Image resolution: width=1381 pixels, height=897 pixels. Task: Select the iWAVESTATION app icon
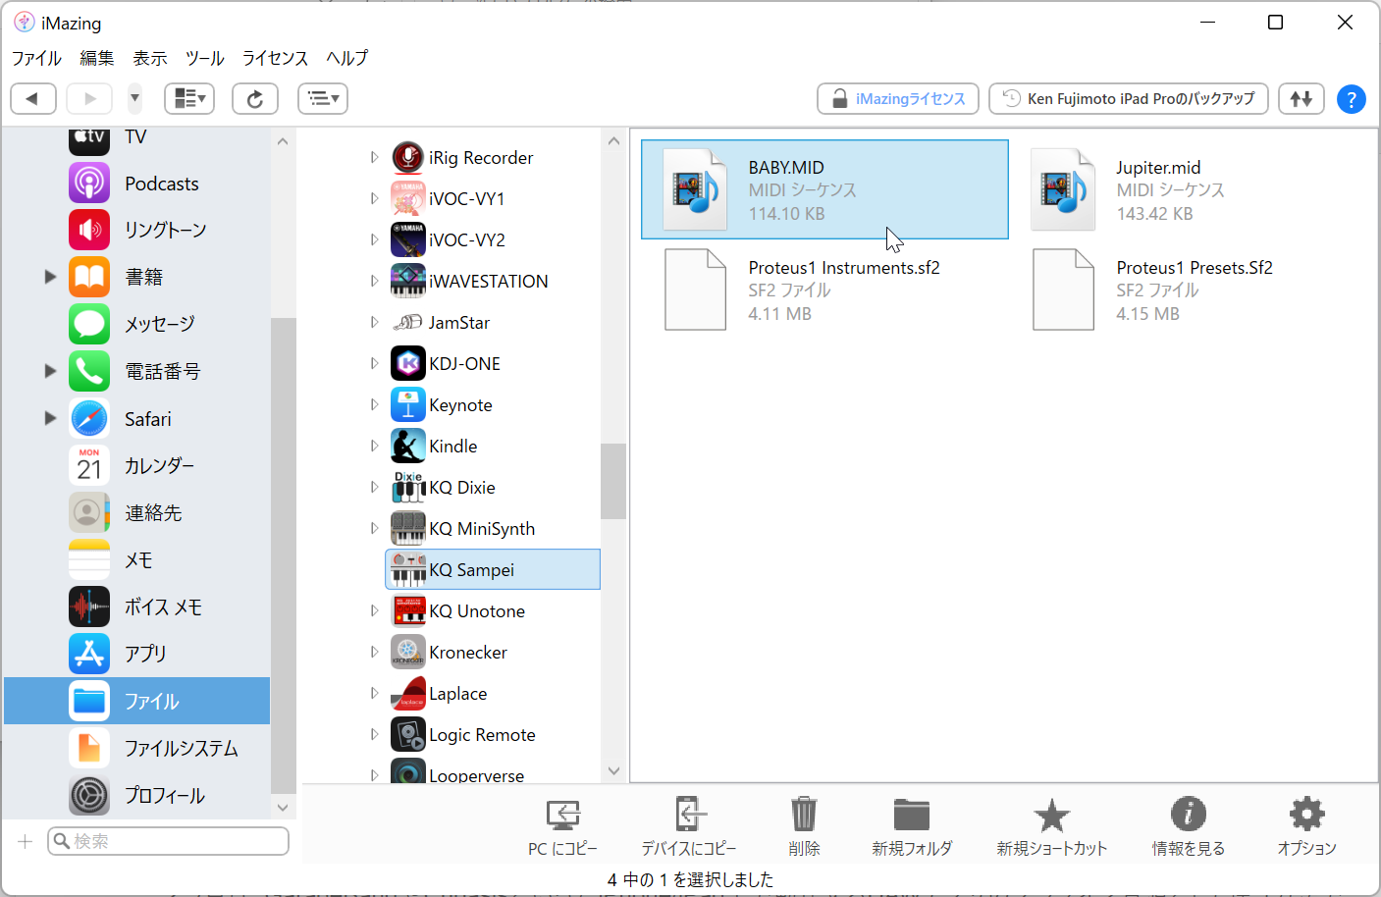click(x=408, y=281)
